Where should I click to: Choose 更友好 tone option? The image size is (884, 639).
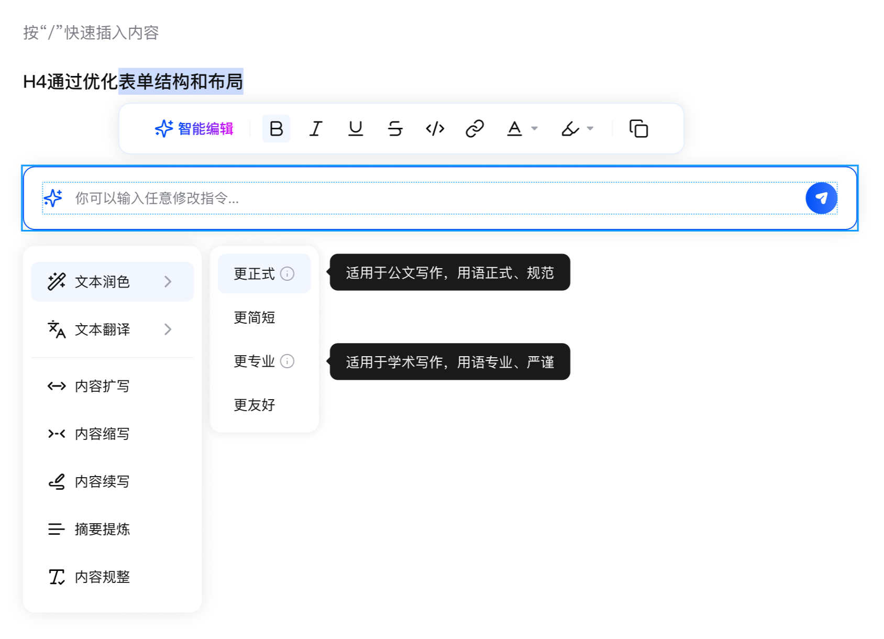click(255, 405)
